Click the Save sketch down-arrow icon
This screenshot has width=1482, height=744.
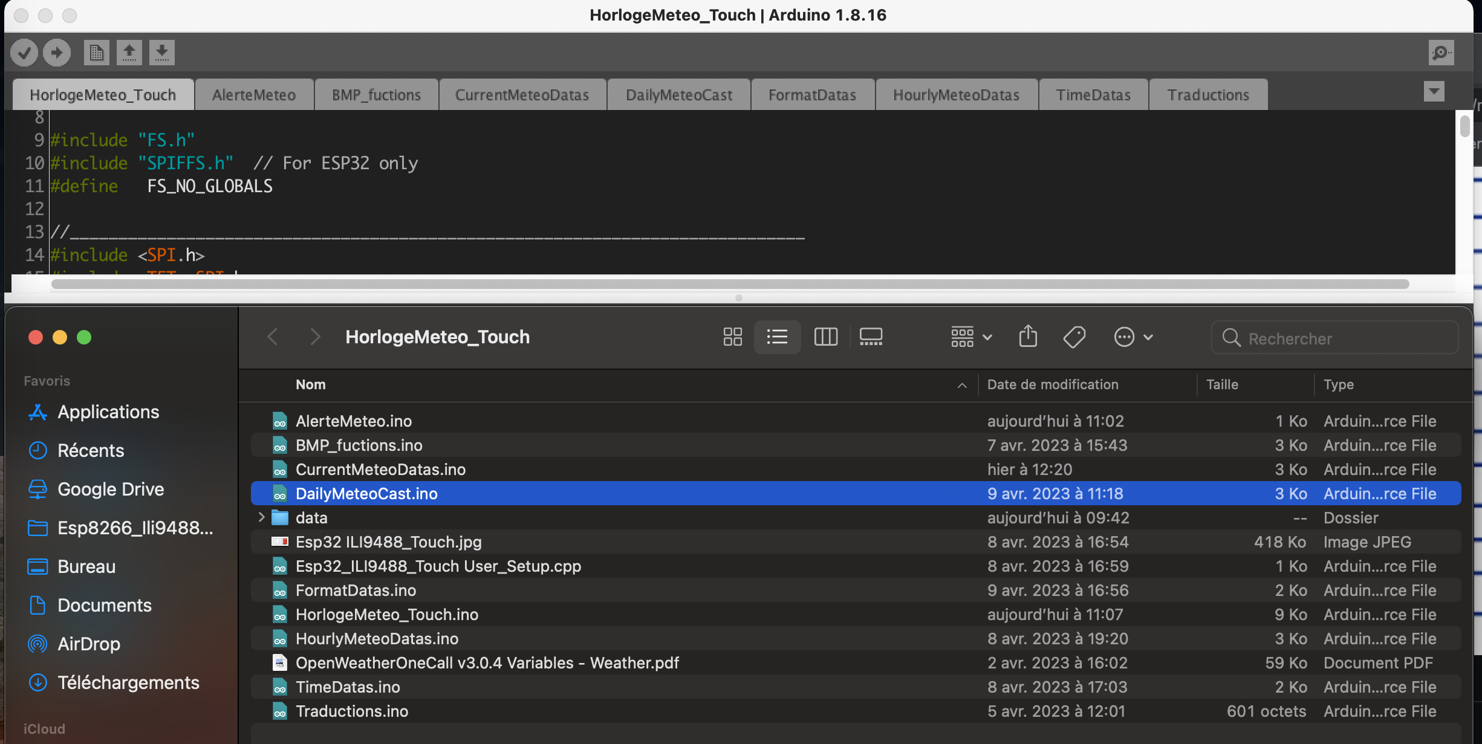point(161,53)
